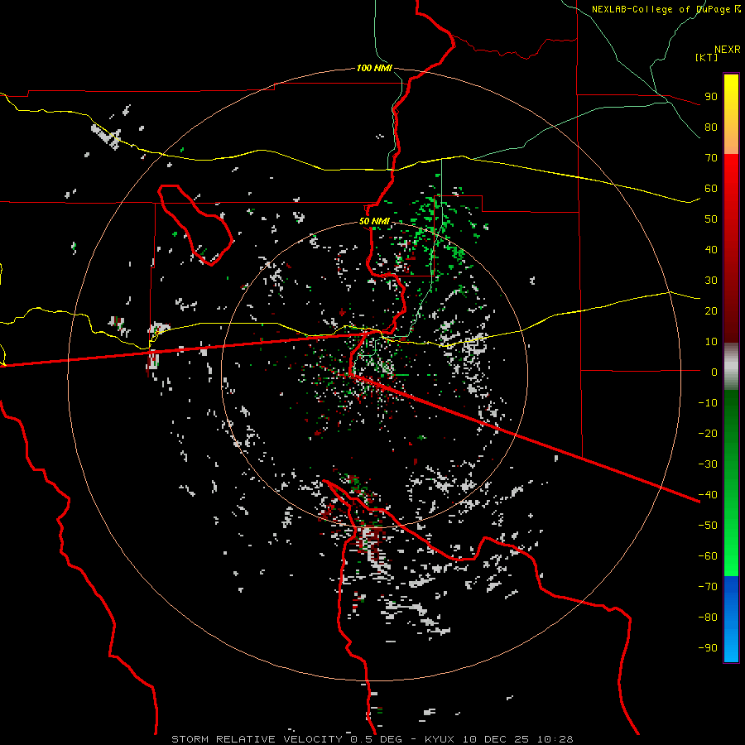Click the -50 value on the velocity scale
745x745 pixels.
click(708, 525)
